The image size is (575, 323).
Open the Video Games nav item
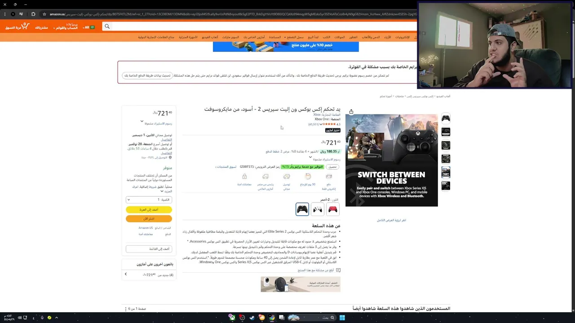(210, 37)
